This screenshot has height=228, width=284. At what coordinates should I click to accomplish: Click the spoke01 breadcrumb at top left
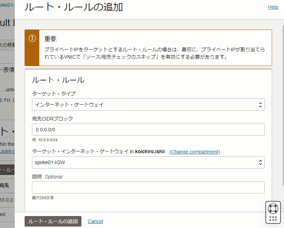(7, 5)
